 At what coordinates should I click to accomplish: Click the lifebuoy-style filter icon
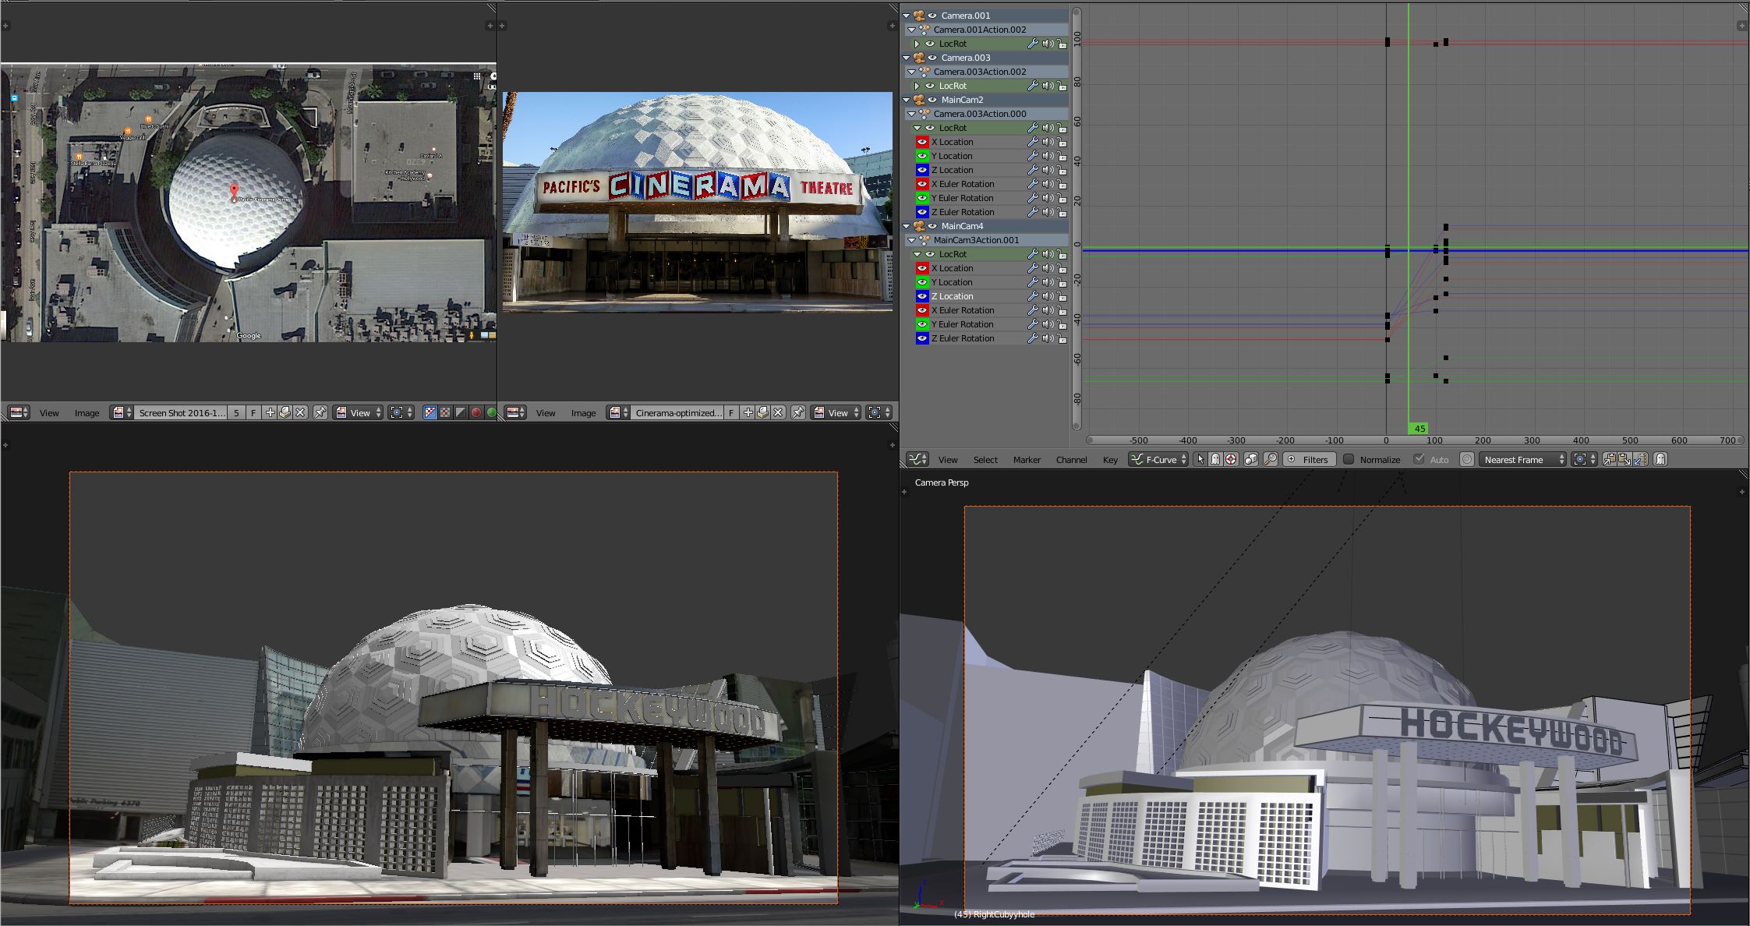pos(1231,460)
